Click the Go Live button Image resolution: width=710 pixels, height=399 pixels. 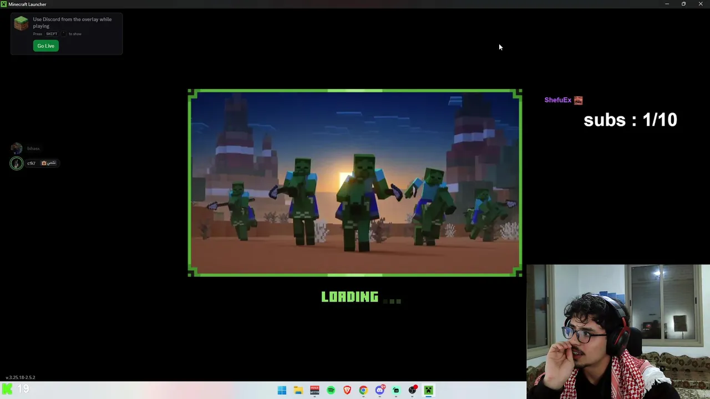[45, 46]
